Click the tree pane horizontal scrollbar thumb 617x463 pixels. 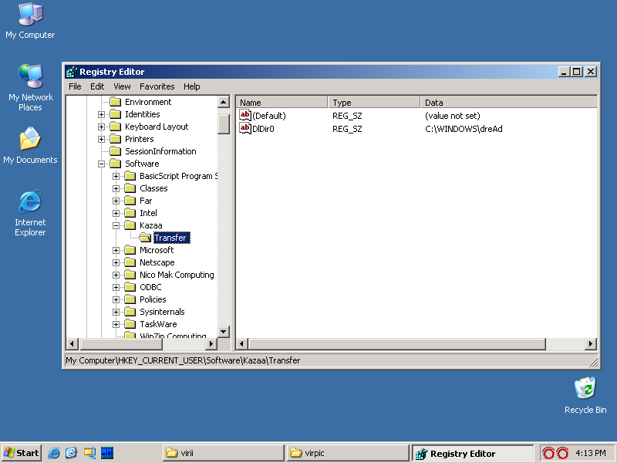(x=121, y=343)
